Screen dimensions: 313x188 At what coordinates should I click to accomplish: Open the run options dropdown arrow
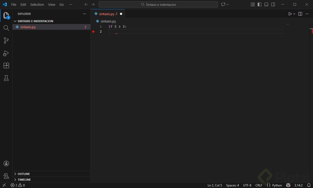click(x=294, y=14)
